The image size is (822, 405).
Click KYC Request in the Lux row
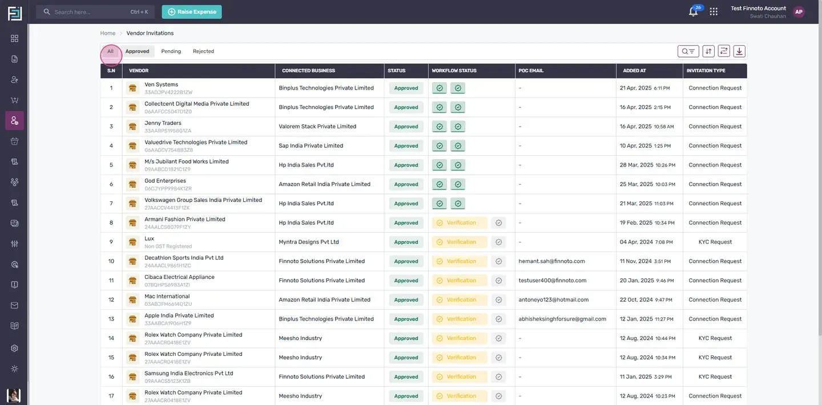(715, 242)
